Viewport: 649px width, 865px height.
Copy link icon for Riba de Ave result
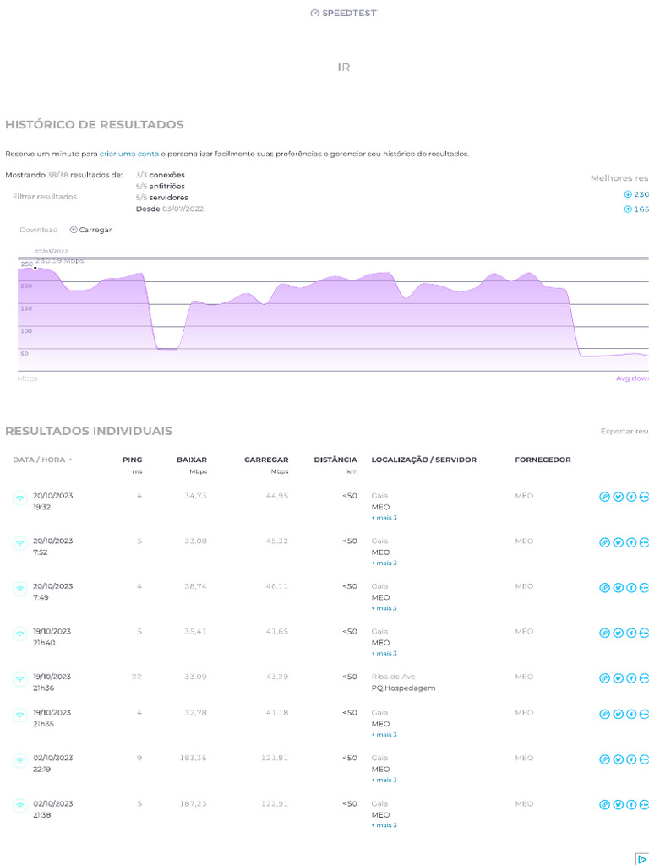pyautogui.click(x=604, y=677)
